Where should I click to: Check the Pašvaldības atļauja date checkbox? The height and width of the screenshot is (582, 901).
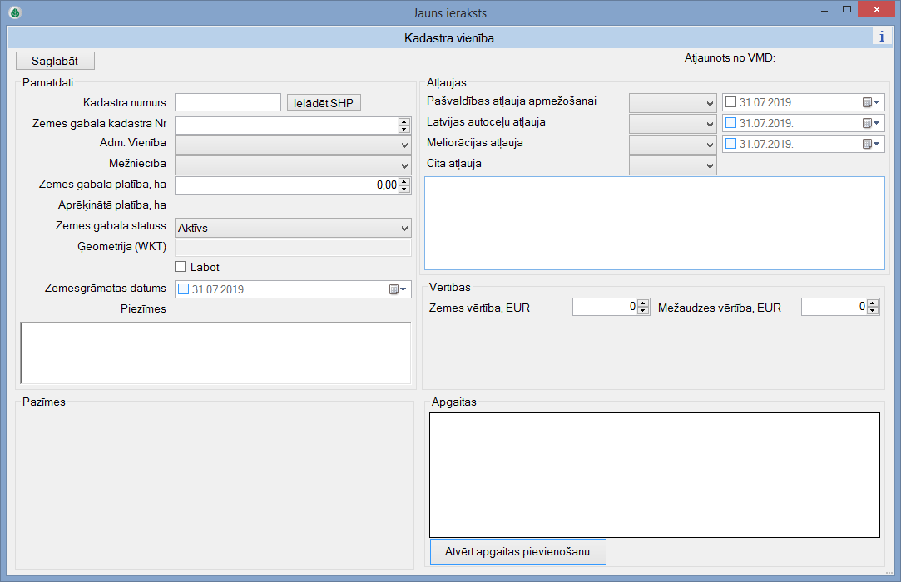[731, 102]
